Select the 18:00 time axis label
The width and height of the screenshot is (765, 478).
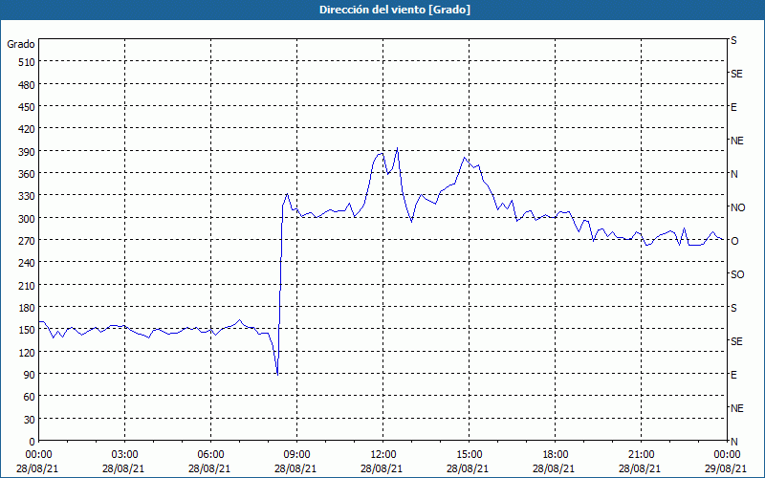tap(556, 455)
